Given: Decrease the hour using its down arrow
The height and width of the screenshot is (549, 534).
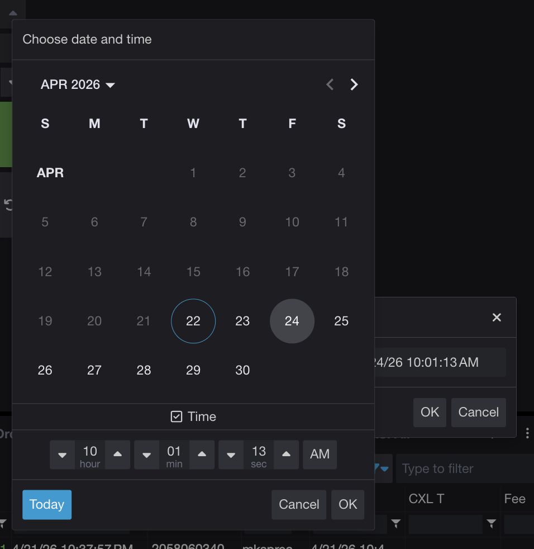Looking at the screenshot, I should point(63,455).
